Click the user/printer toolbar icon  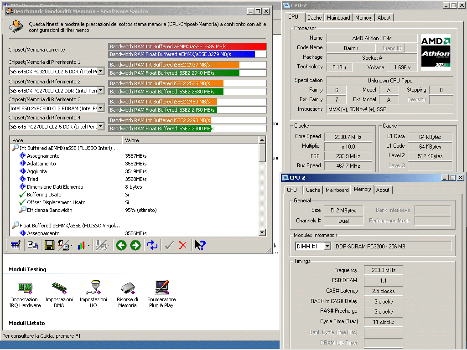[x=63, y=246]
